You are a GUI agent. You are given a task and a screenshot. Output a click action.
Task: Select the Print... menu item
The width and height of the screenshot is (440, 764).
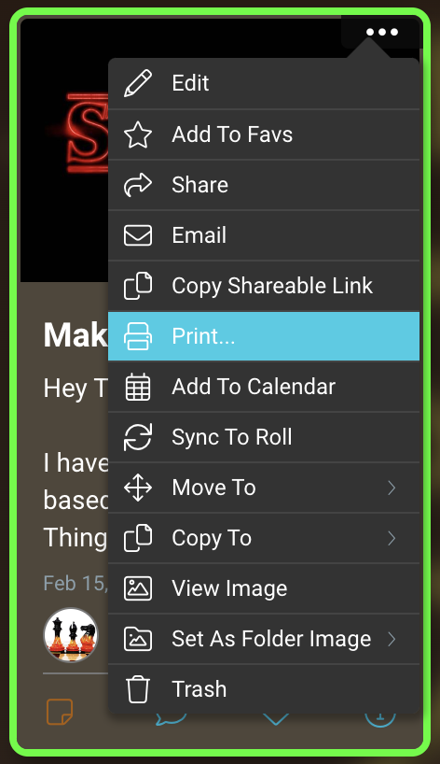tap(264, 336)
